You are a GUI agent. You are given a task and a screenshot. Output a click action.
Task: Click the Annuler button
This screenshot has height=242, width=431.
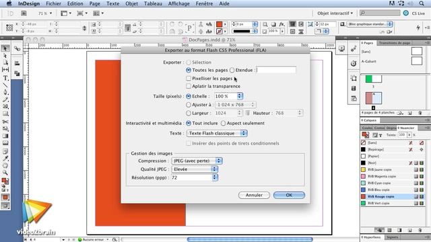coord(254,195)
